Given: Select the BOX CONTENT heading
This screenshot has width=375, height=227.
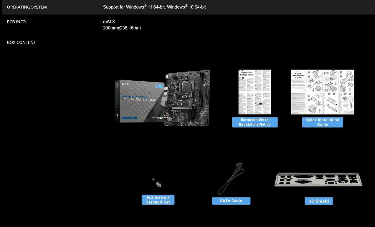Looking at the screenshot, I should 22,42.
